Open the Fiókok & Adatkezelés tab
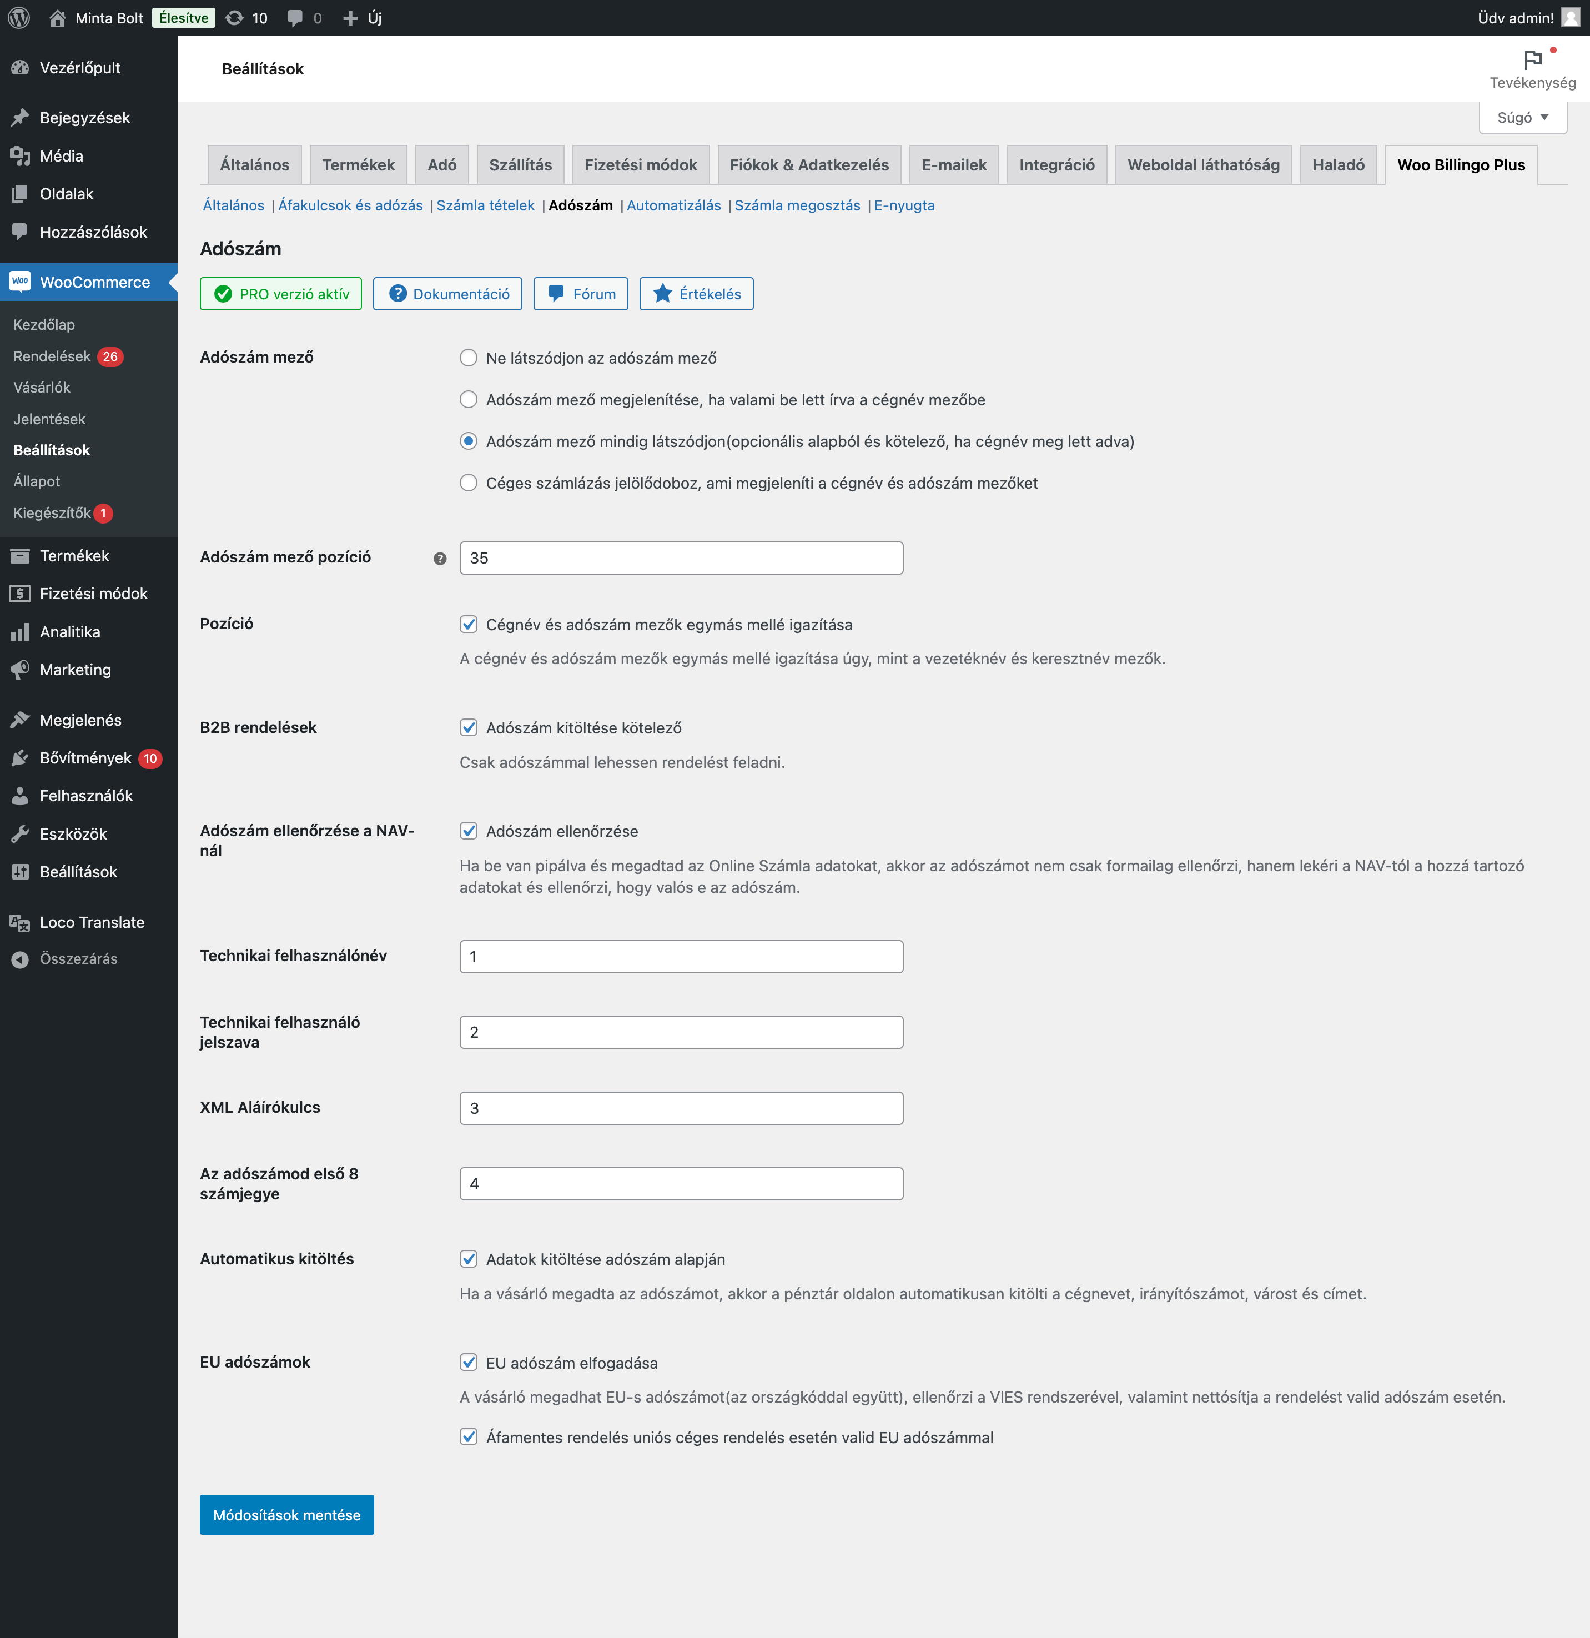 click(809, 165)
